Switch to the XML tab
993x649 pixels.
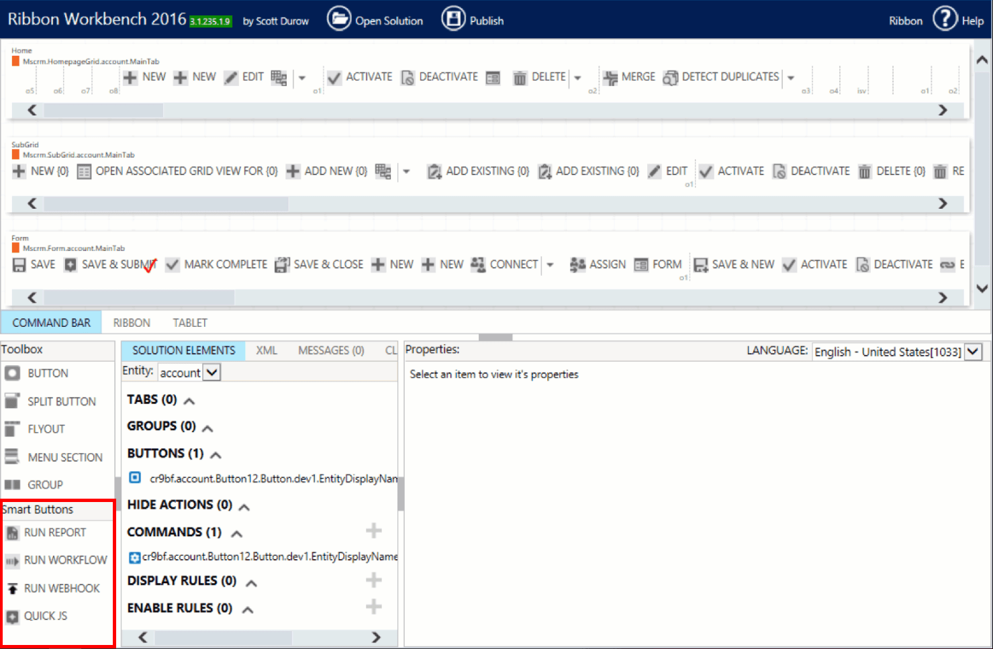266,350
